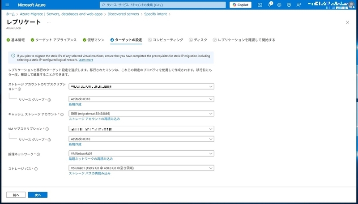
Task: Show info for ストレージ アカウントのサブスクリプション
Action: tap(20, 89)
